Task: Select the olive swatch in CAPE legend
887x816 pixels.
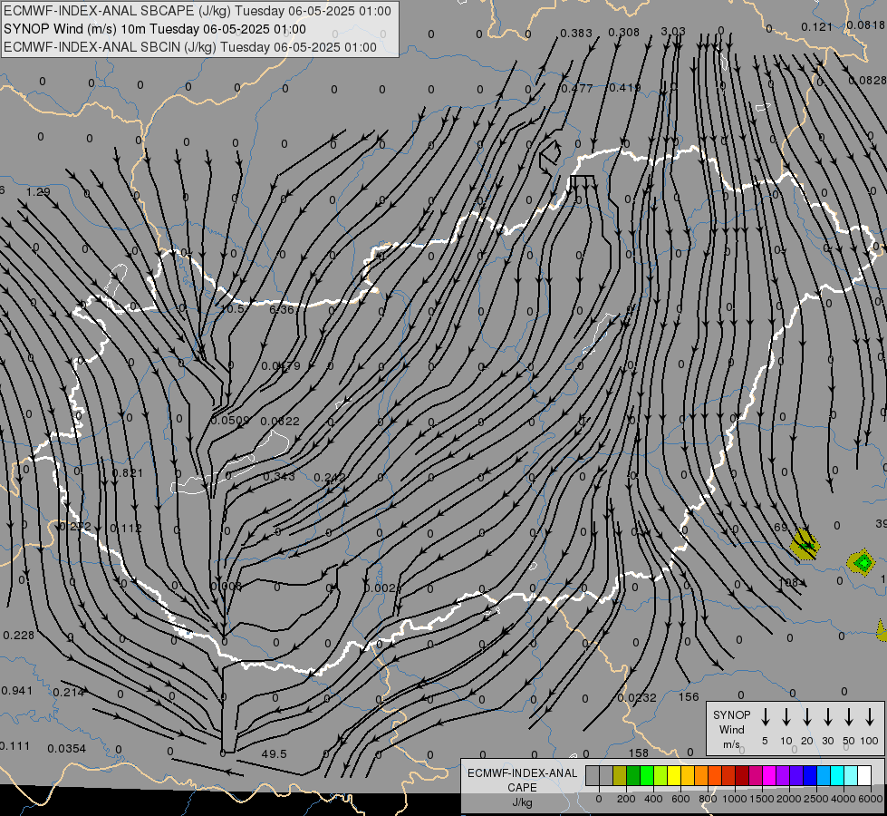Action: (x=620, y=775)
